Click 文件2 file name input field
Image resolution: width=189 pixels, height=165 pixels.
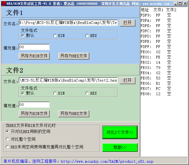68,81
